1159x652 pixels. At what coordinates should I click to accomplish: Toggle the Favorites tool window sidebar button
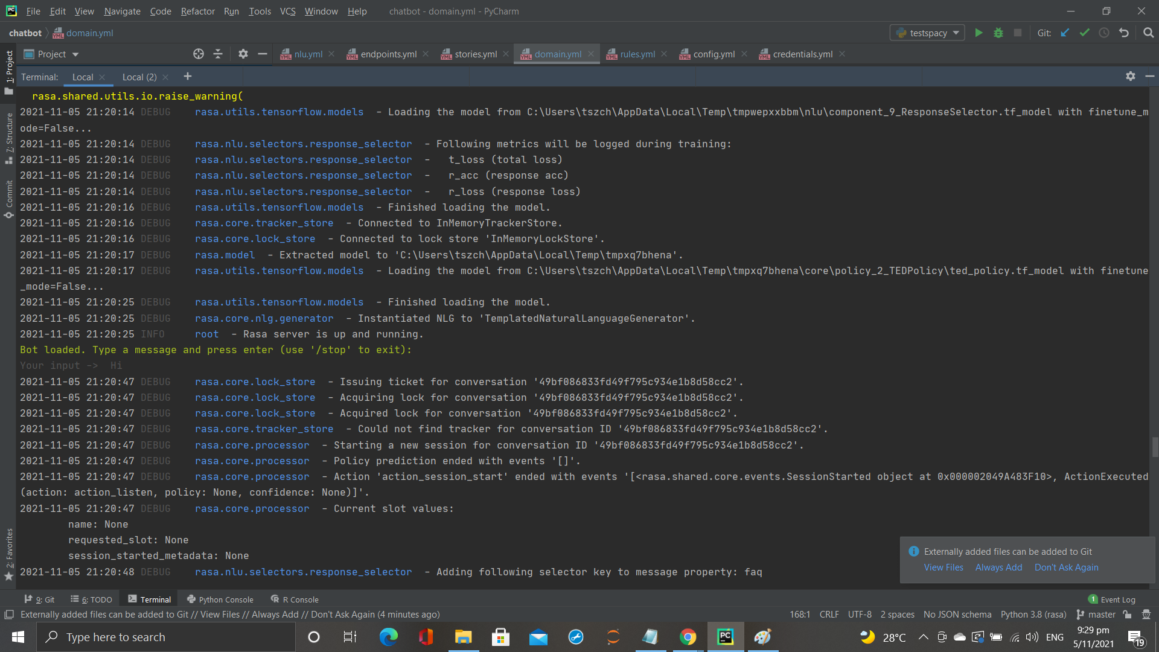coord(9,549)
